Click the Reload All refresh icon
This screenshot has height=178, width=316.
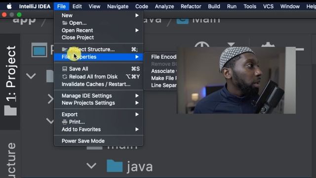pyautogui.click(x=65, y=77)
